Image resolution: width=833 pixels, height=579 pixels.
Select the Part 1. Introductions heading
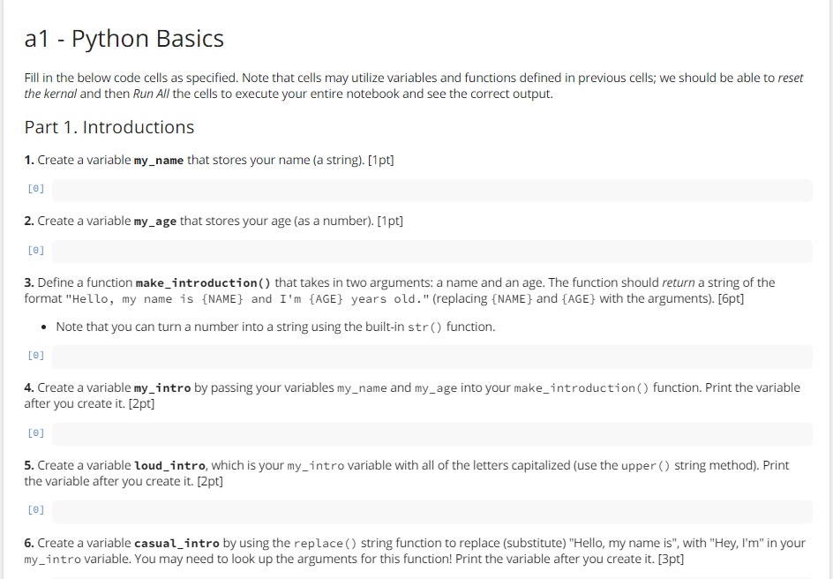pyautogui.click(x=109, y=127)
